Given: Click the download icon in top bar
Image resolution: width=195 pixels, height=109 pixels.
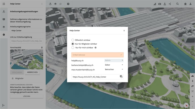Looking at the screenshot, I should 165,4.
